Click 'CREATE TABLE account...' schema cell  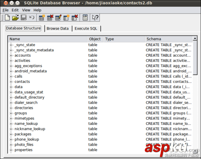(x=168, y=55)
